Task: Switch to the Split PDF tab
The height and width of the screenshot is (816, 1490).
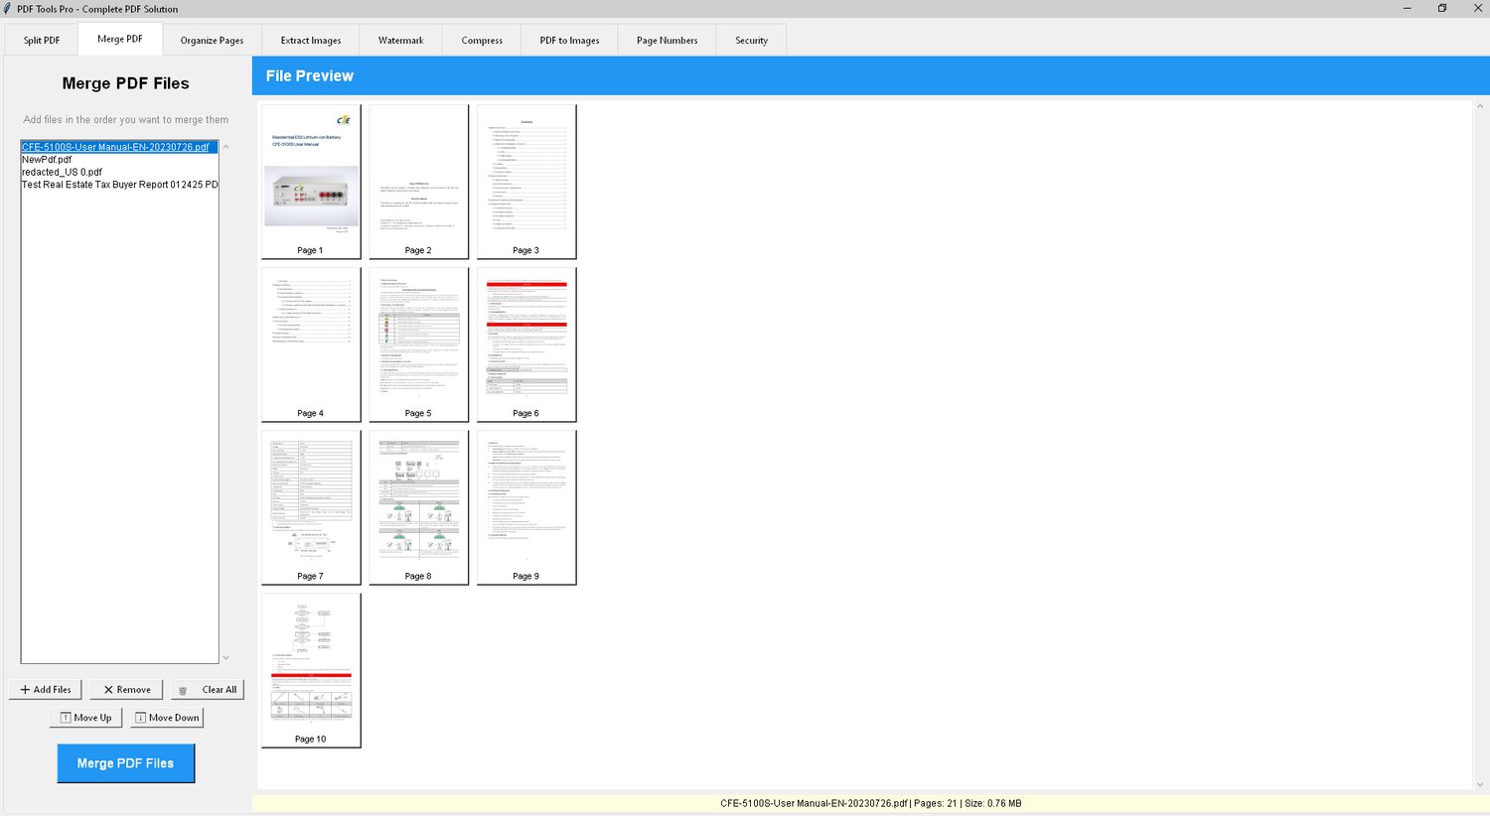Action: 42,41
